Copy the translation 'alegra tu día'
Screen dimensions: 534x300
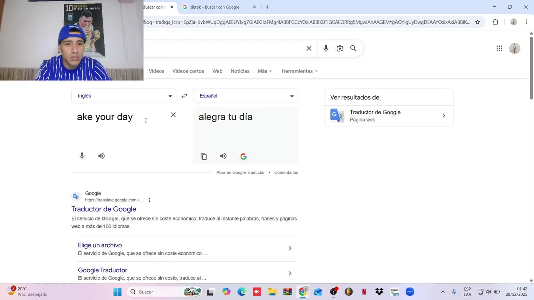[204, 156]
